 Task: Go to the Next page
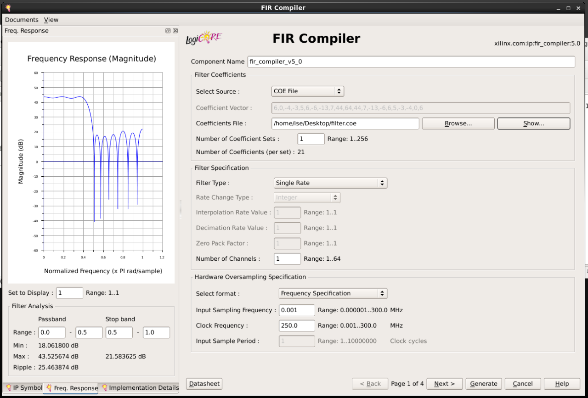(x=444, y=384)
